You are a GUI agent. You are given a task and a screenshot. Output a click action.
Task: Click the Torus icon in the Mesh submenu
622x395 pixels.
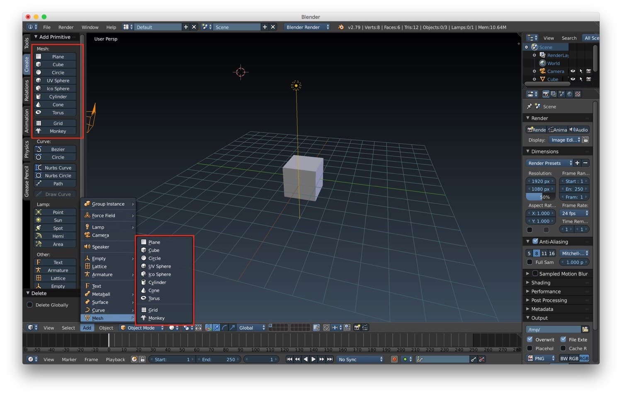pos(143,298)
